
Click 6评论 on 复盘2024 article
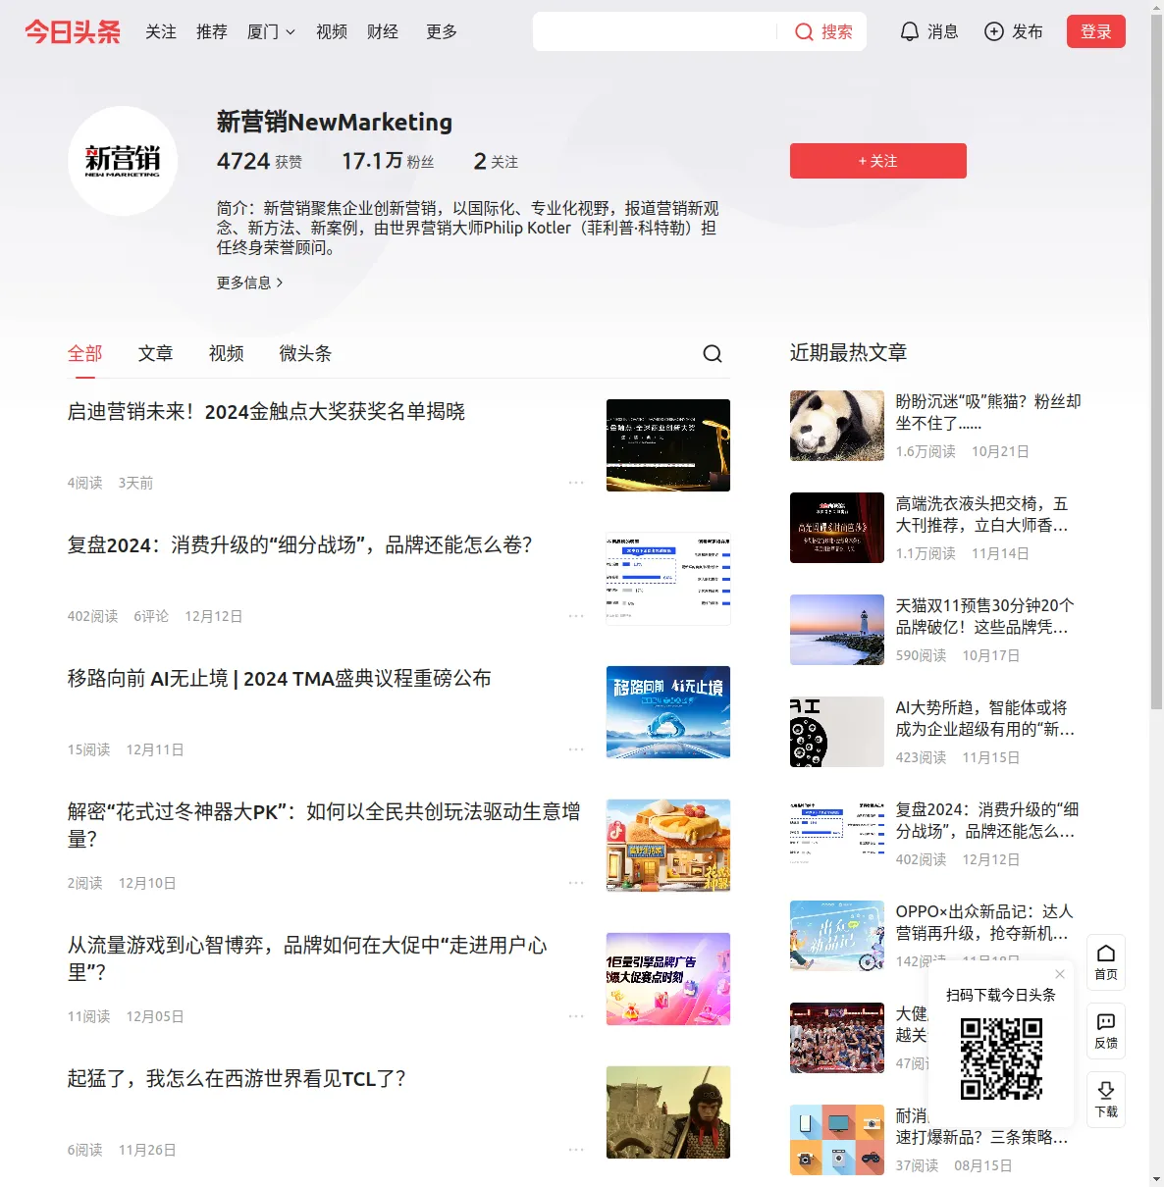tap(151, 616)
